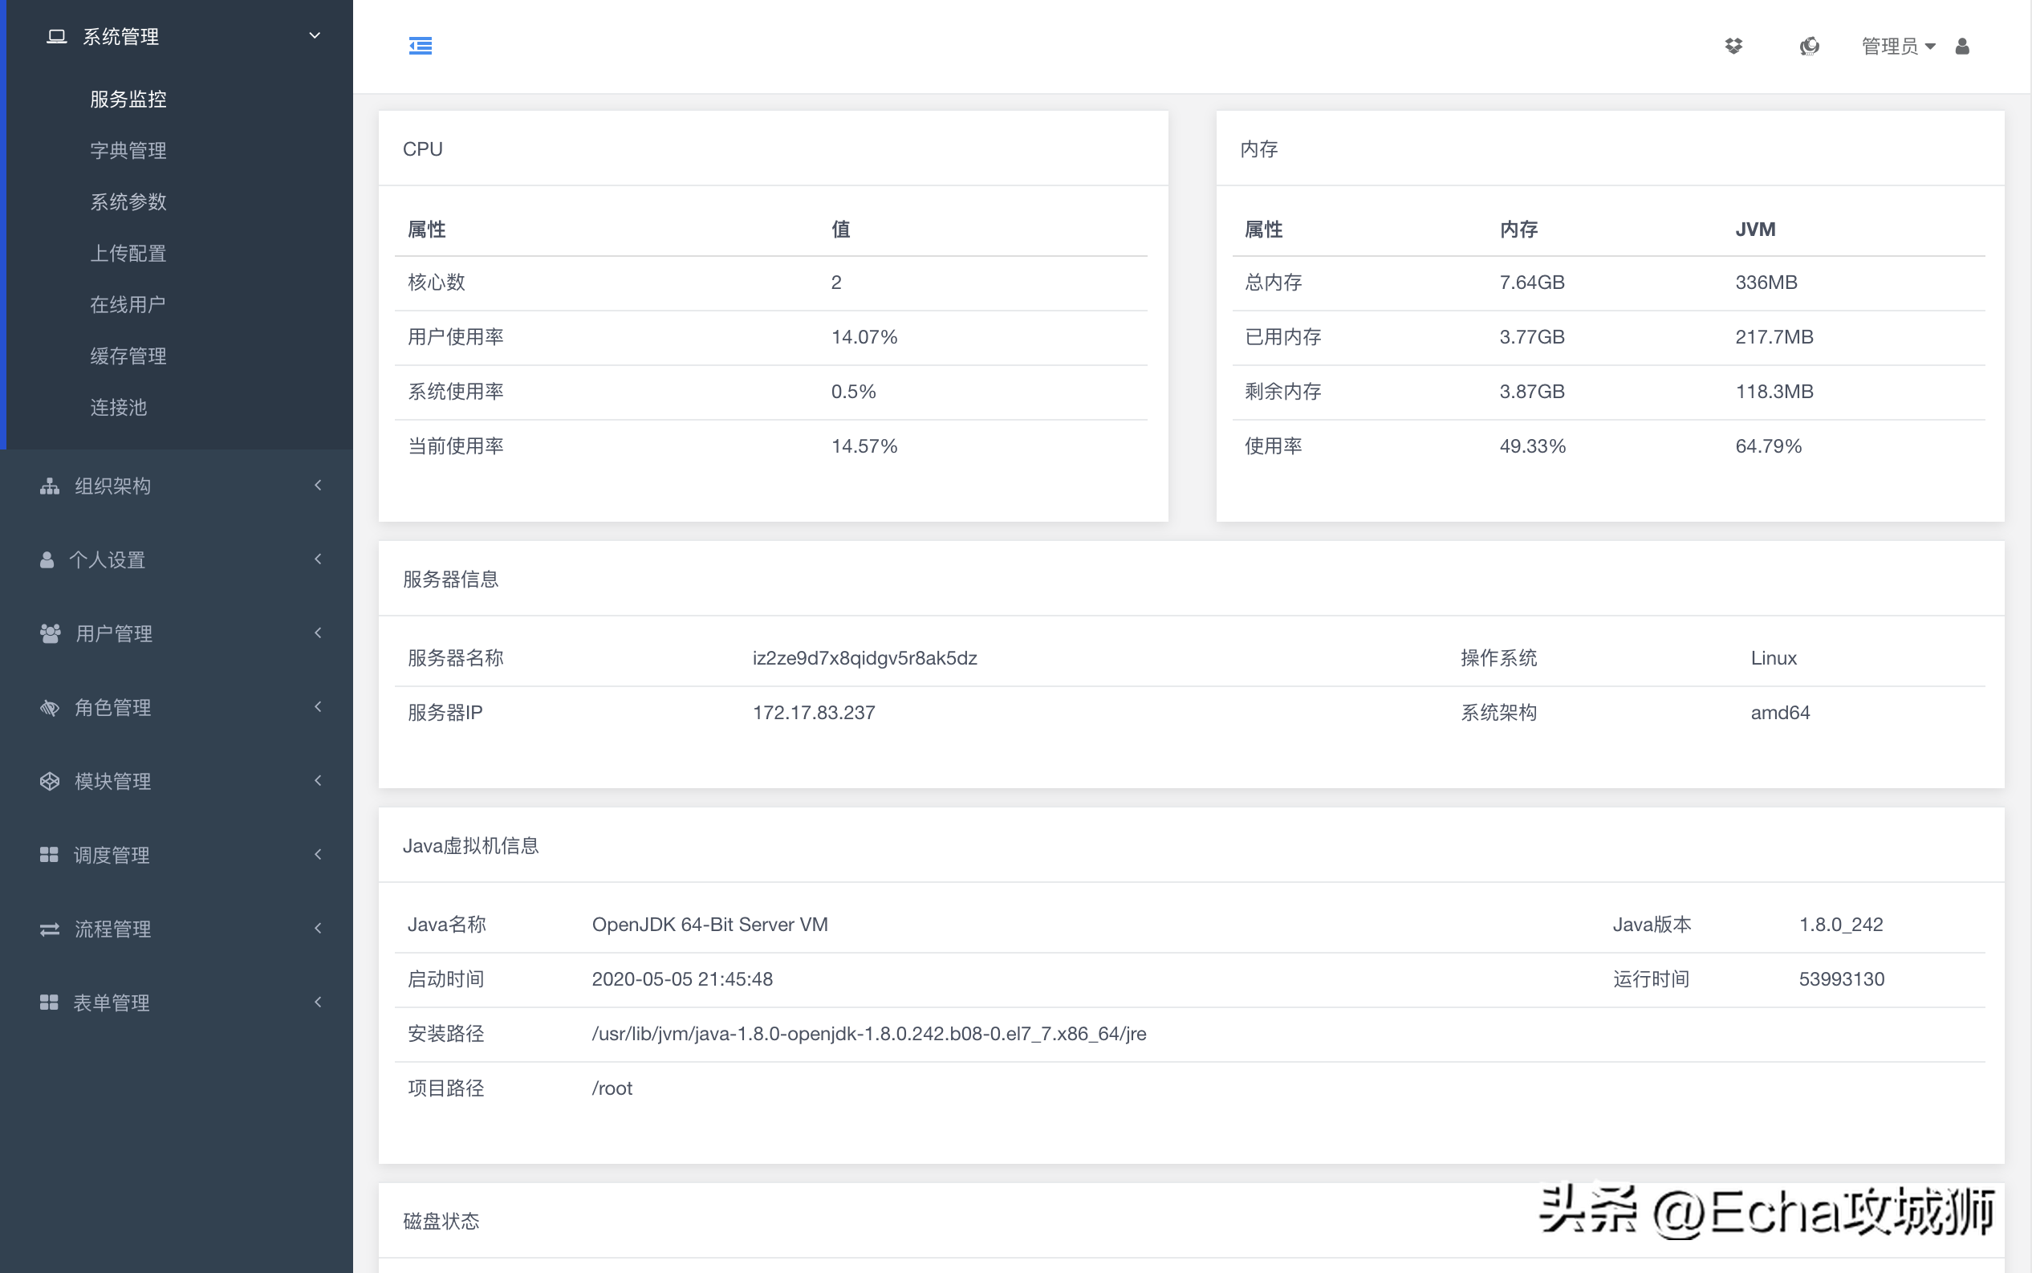Click the CPU panel title
Viewport: 2032px width, 1273px height.
click(423, 149)
